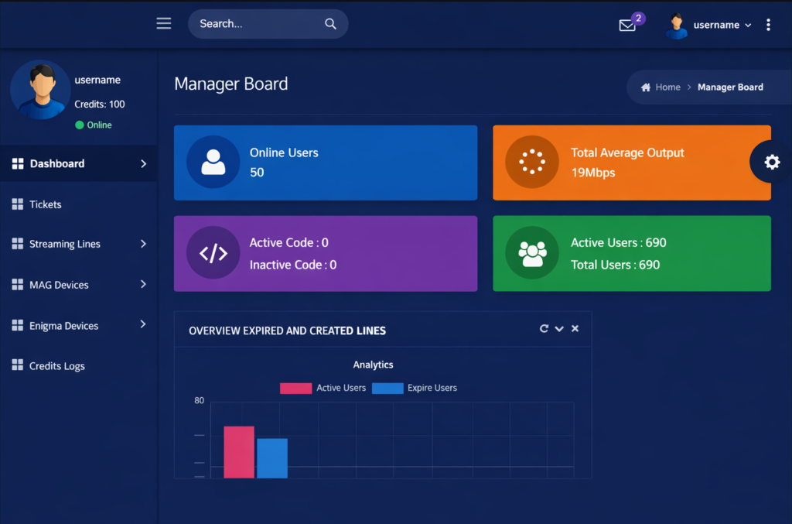Close the overview lines panel
792x524 pixels.
tap(575, 329)
